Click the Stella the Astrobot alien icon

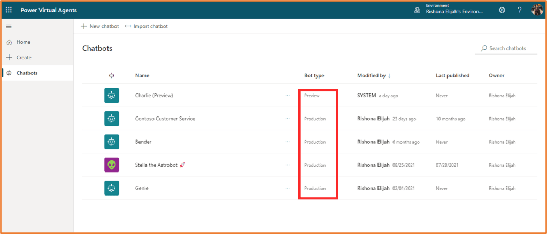click(111, 165)
